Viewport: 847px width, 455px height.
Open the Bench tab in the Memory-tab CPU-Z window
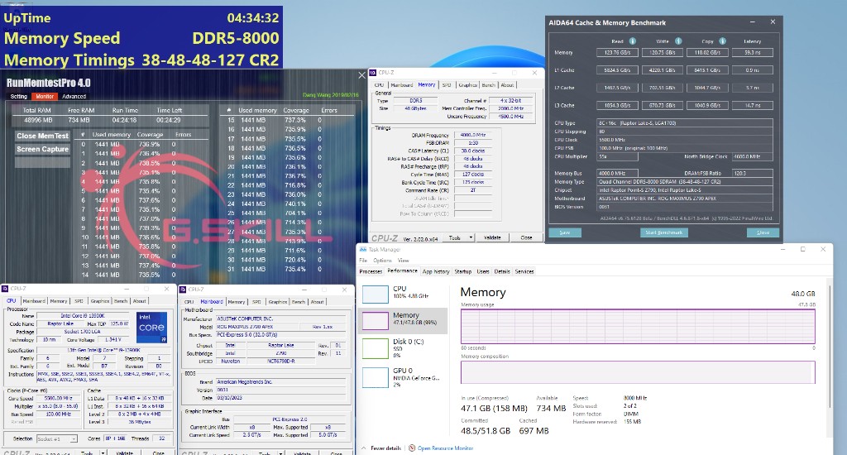pyautogui.click(x=488, y=85)
